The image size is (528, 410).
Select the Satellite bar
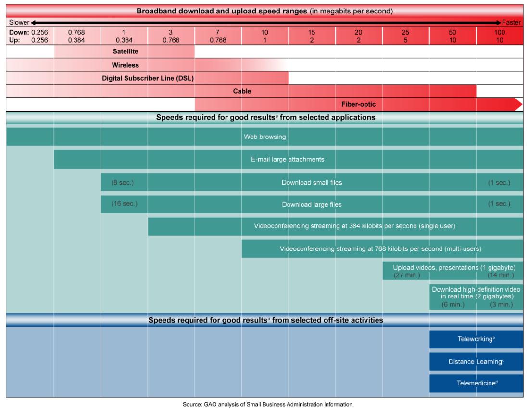tap(124, 51)
